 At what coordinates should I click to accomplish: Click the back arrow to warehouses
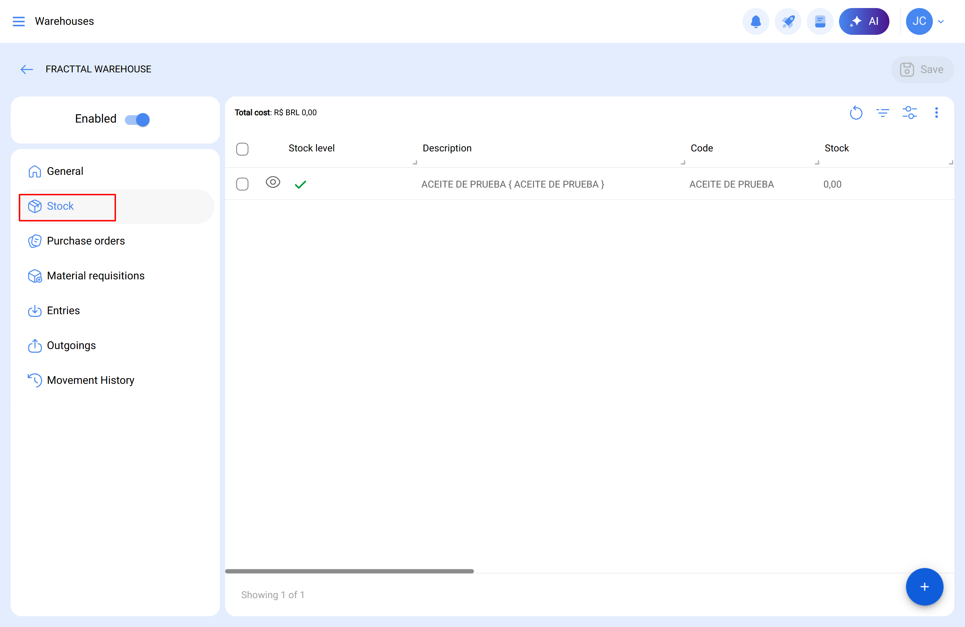27,69
